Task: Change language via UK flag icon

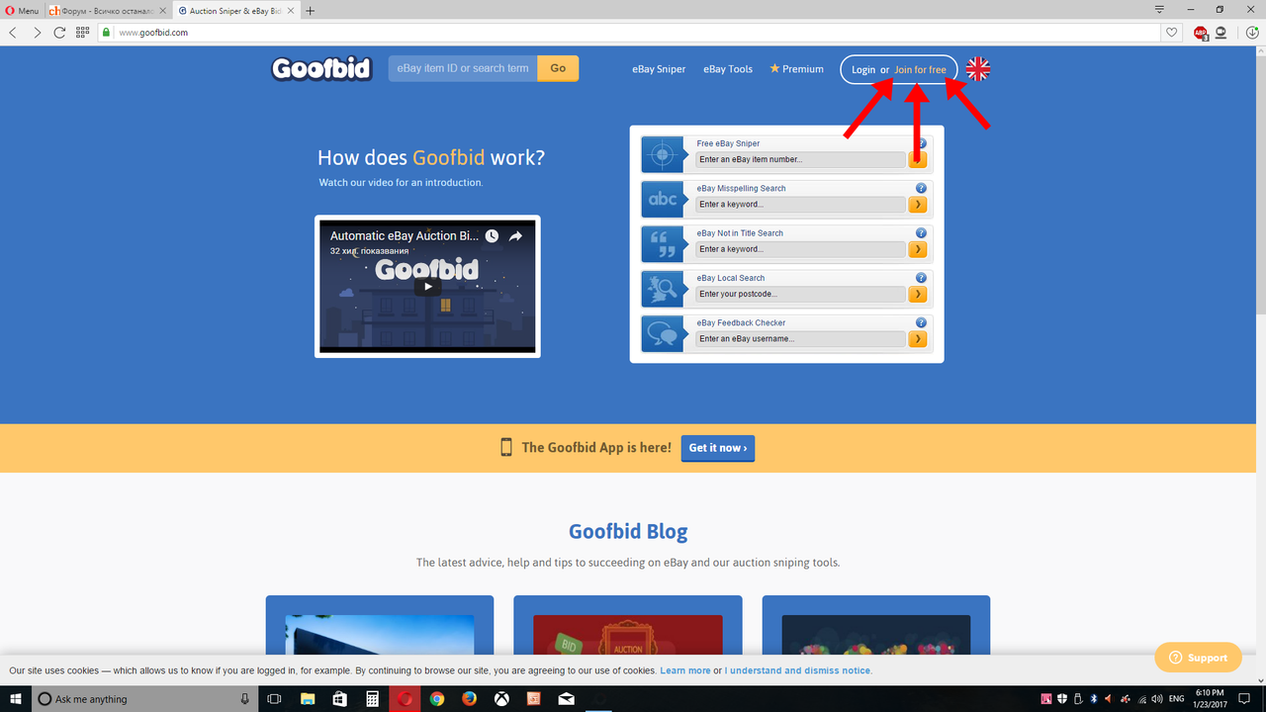Action: point(978,68)
